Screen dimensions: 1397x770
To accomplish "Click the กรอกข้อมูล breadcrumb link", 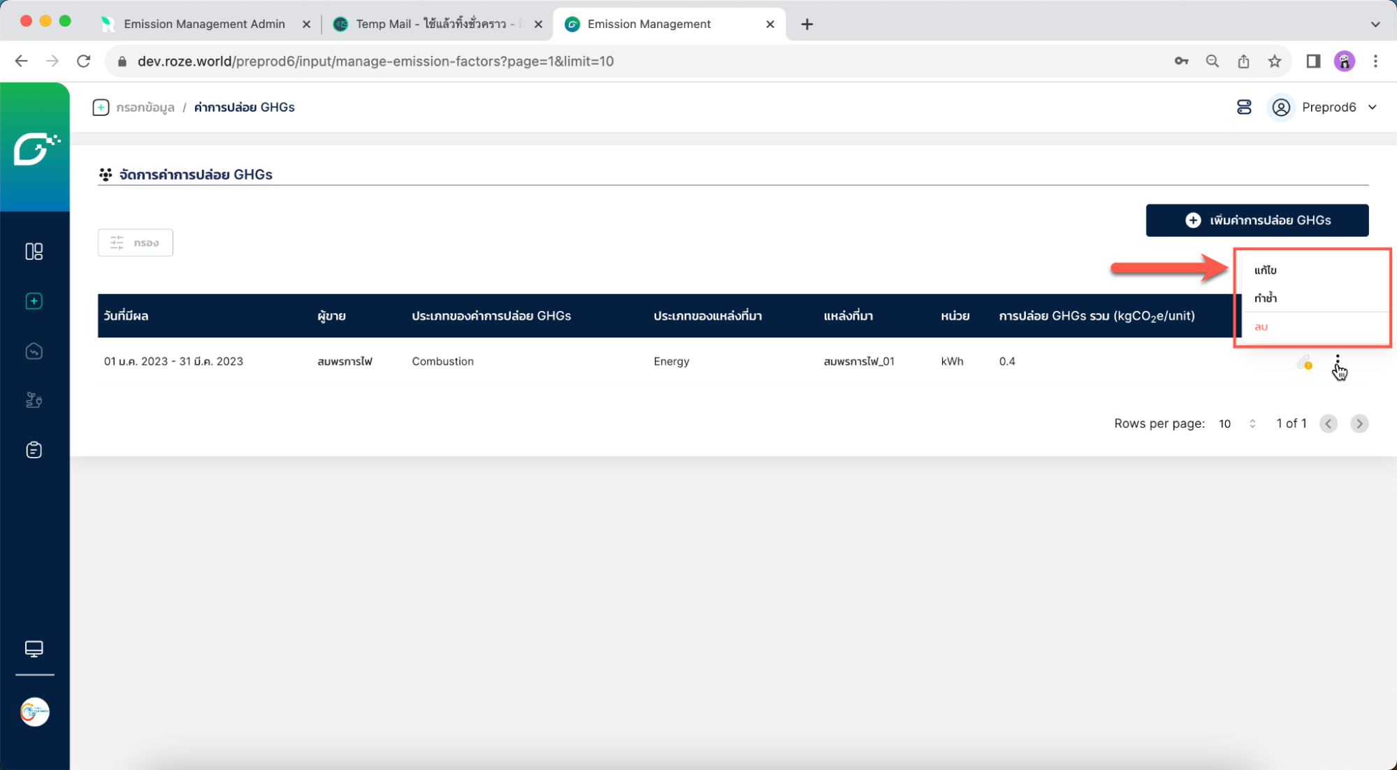I will (145, 107).
